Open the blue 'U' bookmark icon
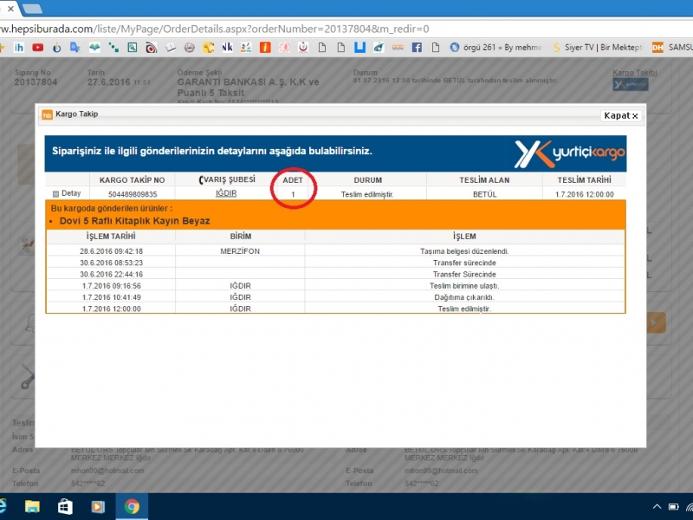Screen dimensions: 693x520 point(359,48)
